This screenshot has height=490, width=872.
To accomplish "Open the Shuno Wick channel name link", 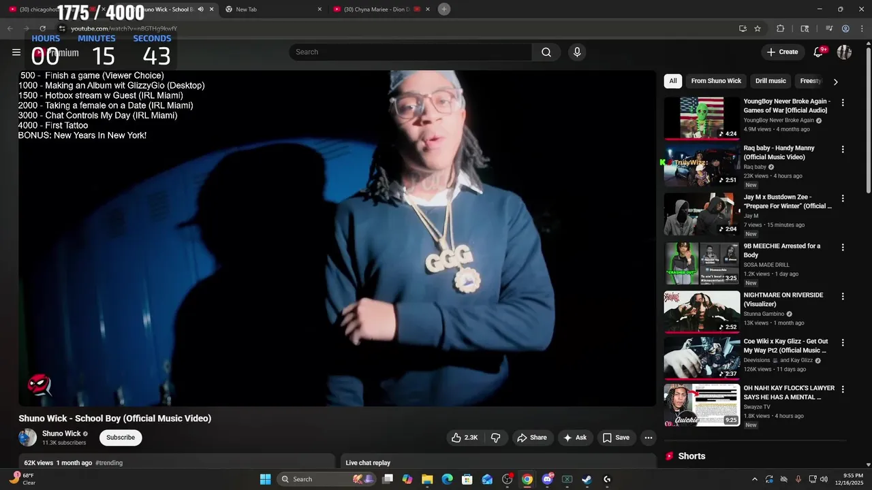I will pos(61,434).
